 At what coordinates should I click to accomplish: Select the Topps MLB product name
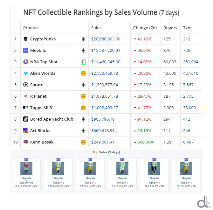click(x=41, y=108)
